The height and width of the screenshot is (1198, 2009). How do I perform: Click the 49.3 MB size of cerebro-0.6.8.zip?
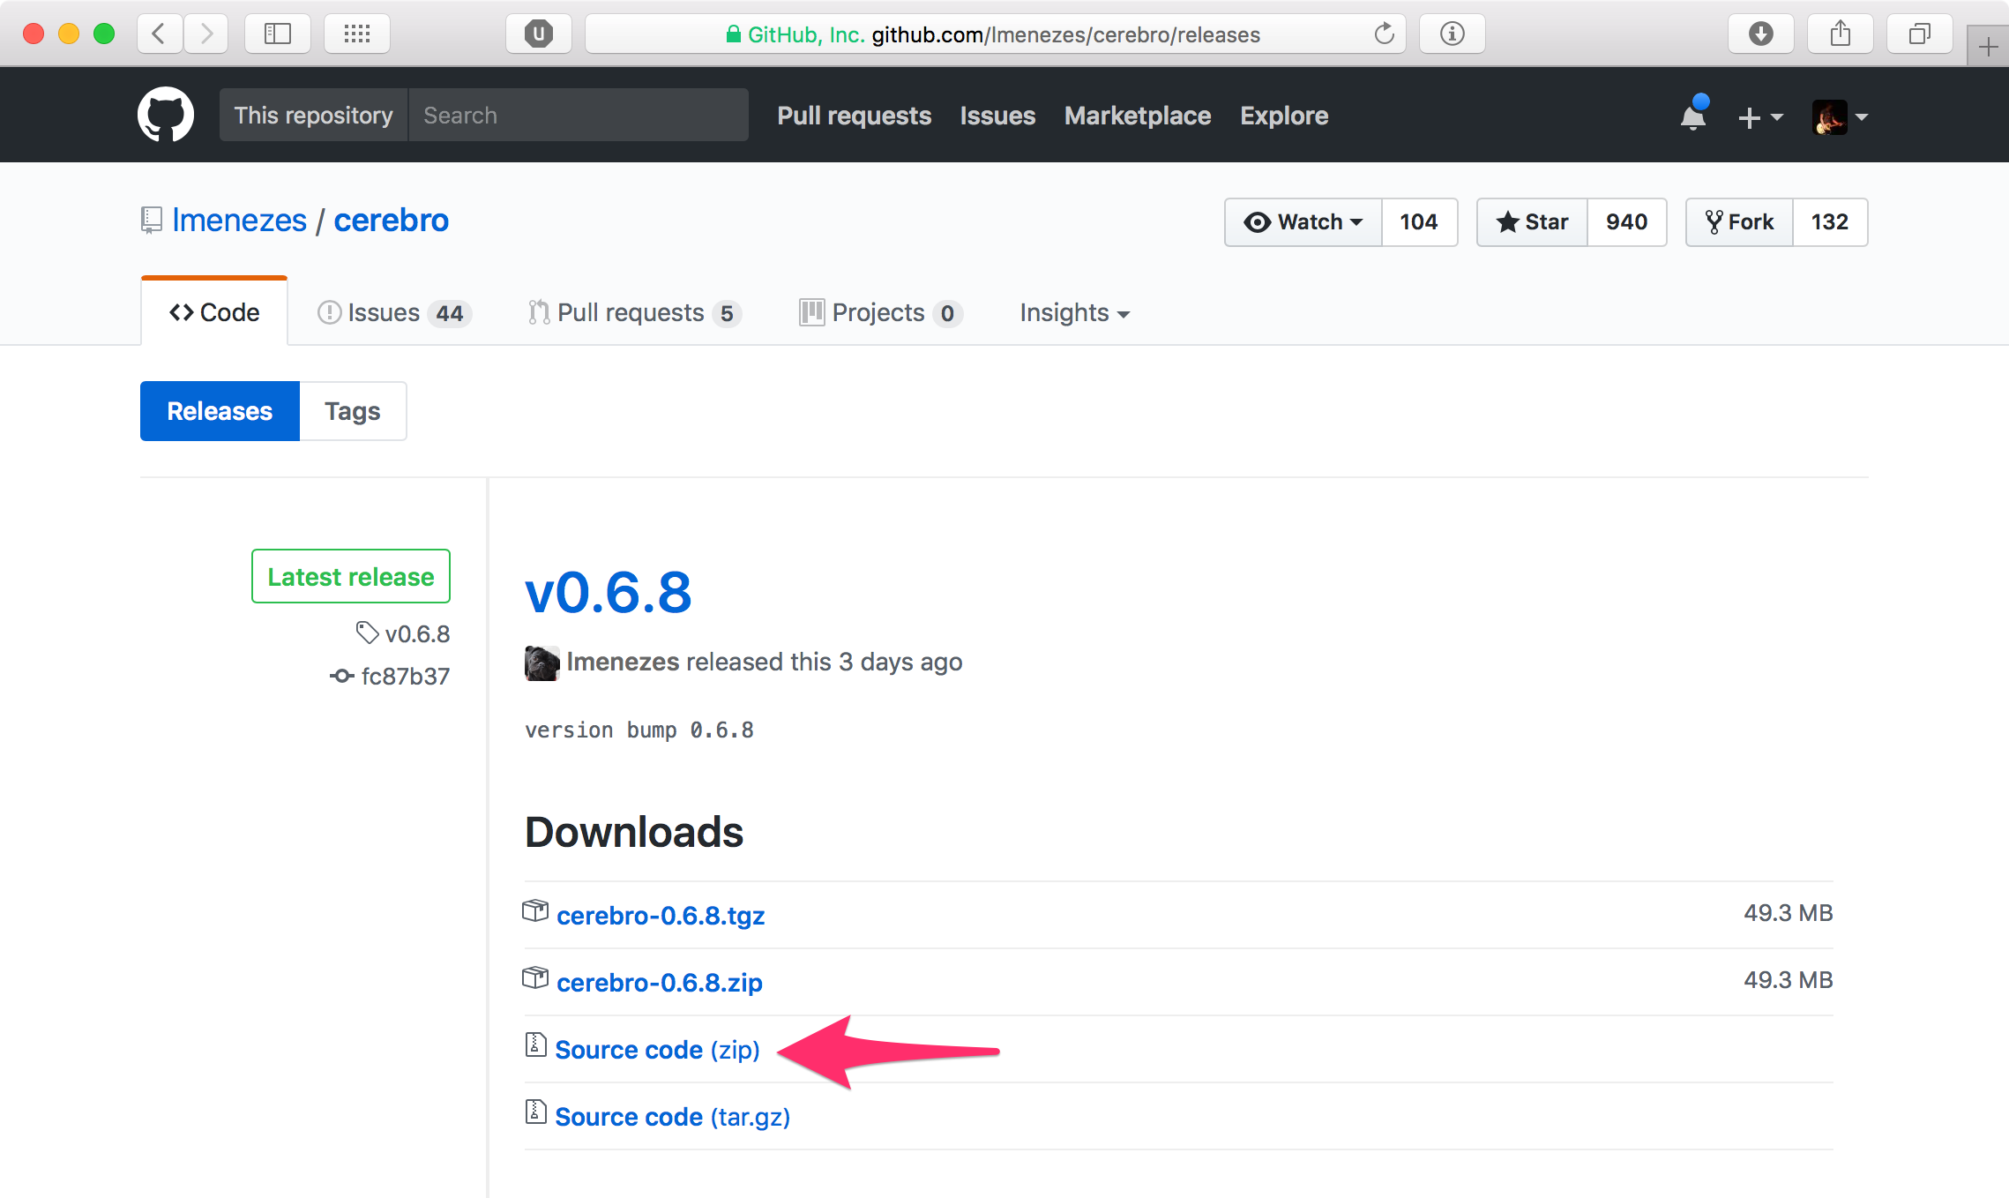click(x=1788, y=980)
